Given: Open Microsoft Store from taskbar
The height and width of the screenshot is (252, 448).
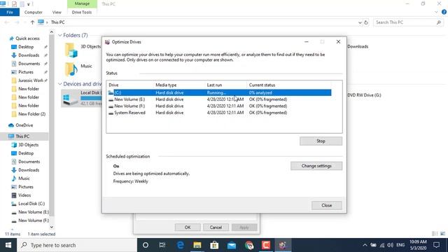Looking at the screenshot, I should [214, 245].
